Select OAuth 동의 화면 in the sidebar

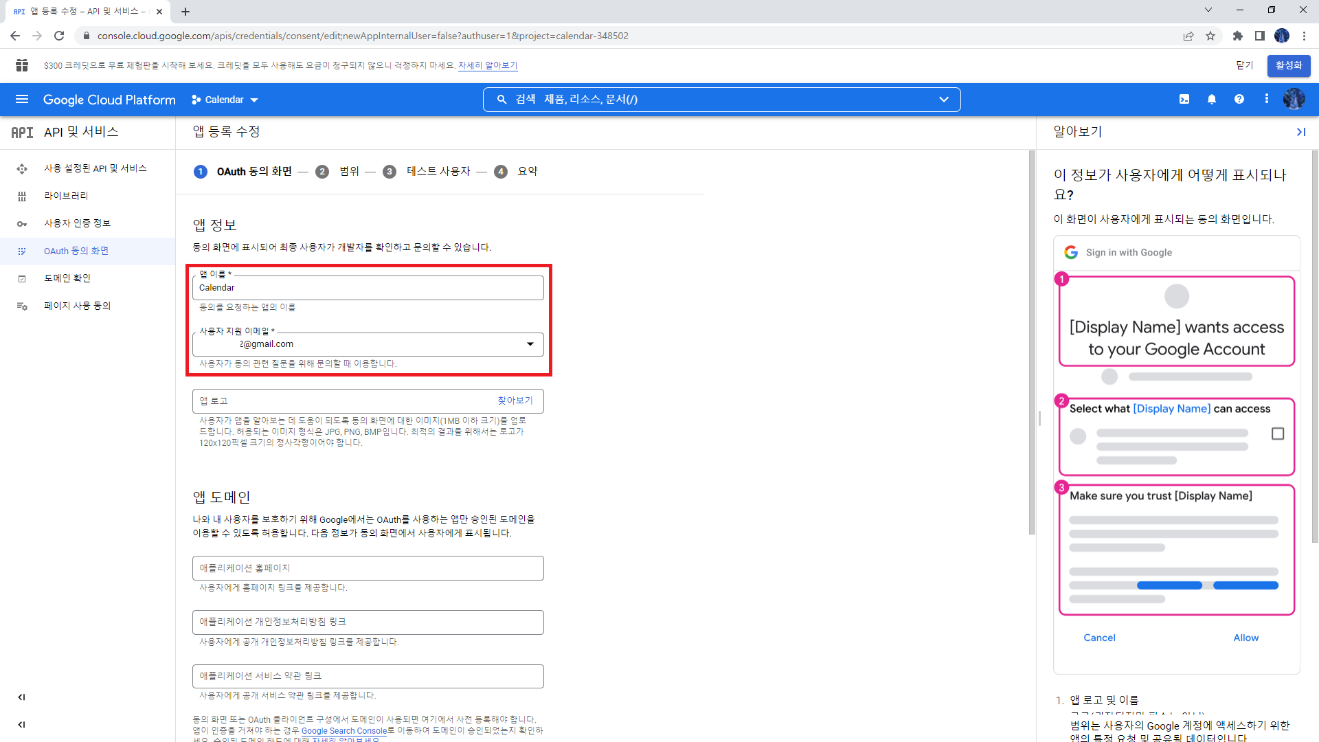[x=76, y=251]
